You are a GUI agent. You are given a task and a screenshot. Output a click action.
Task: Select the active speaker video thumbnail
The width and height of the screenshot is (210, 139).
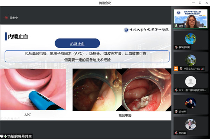[x=190, y=19]
